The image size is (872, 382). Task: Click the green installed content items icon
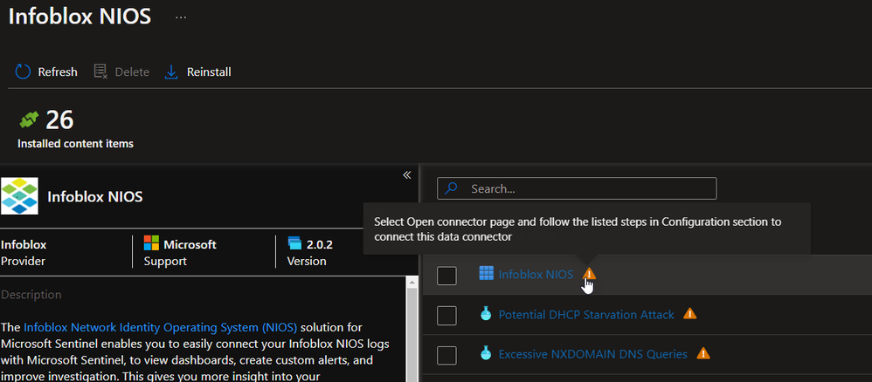pyautogui.click(x=28, y=119)
